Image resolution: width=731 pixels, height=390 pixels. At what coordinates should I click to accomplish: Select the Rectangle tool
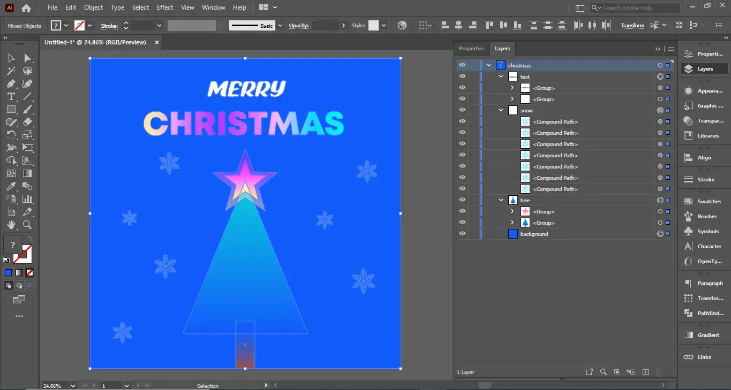11,109
